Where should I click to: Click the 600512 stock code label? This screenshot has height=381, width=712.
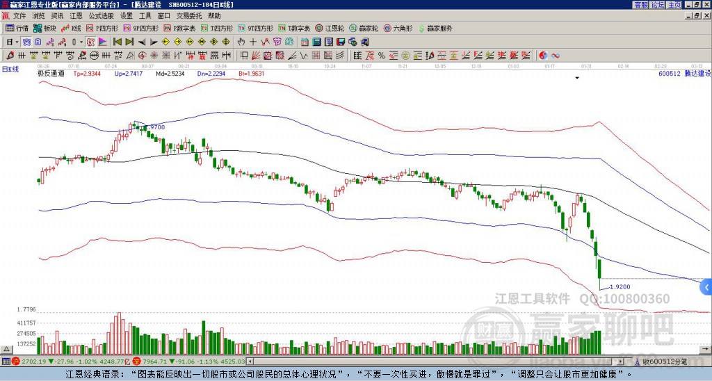[670, 73]
